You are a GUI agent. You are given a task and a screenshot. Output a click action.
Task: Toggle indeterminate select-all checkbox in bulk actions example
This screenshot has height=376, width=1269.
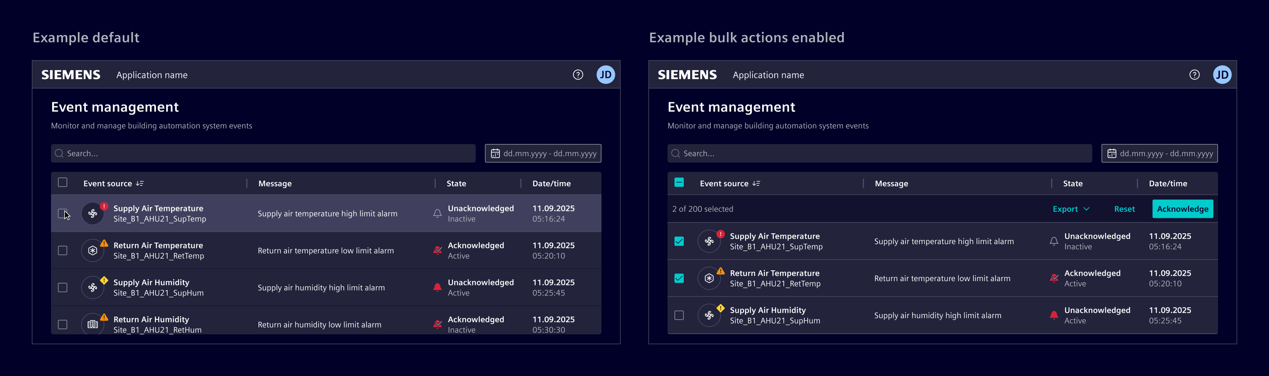[679, 182]
